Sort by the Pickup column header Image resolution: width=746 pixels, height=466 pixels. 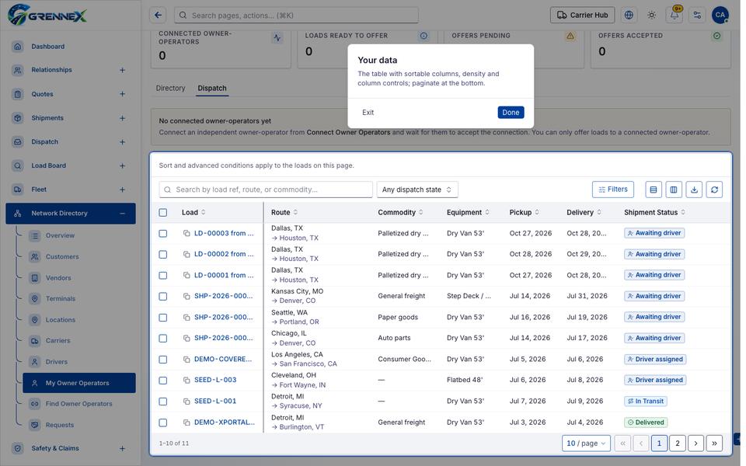point(524,213)
